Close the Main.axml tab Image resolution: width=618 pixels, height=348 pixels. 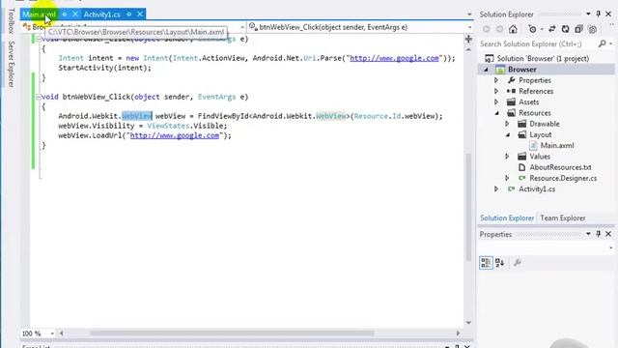(x=75, y=14)
